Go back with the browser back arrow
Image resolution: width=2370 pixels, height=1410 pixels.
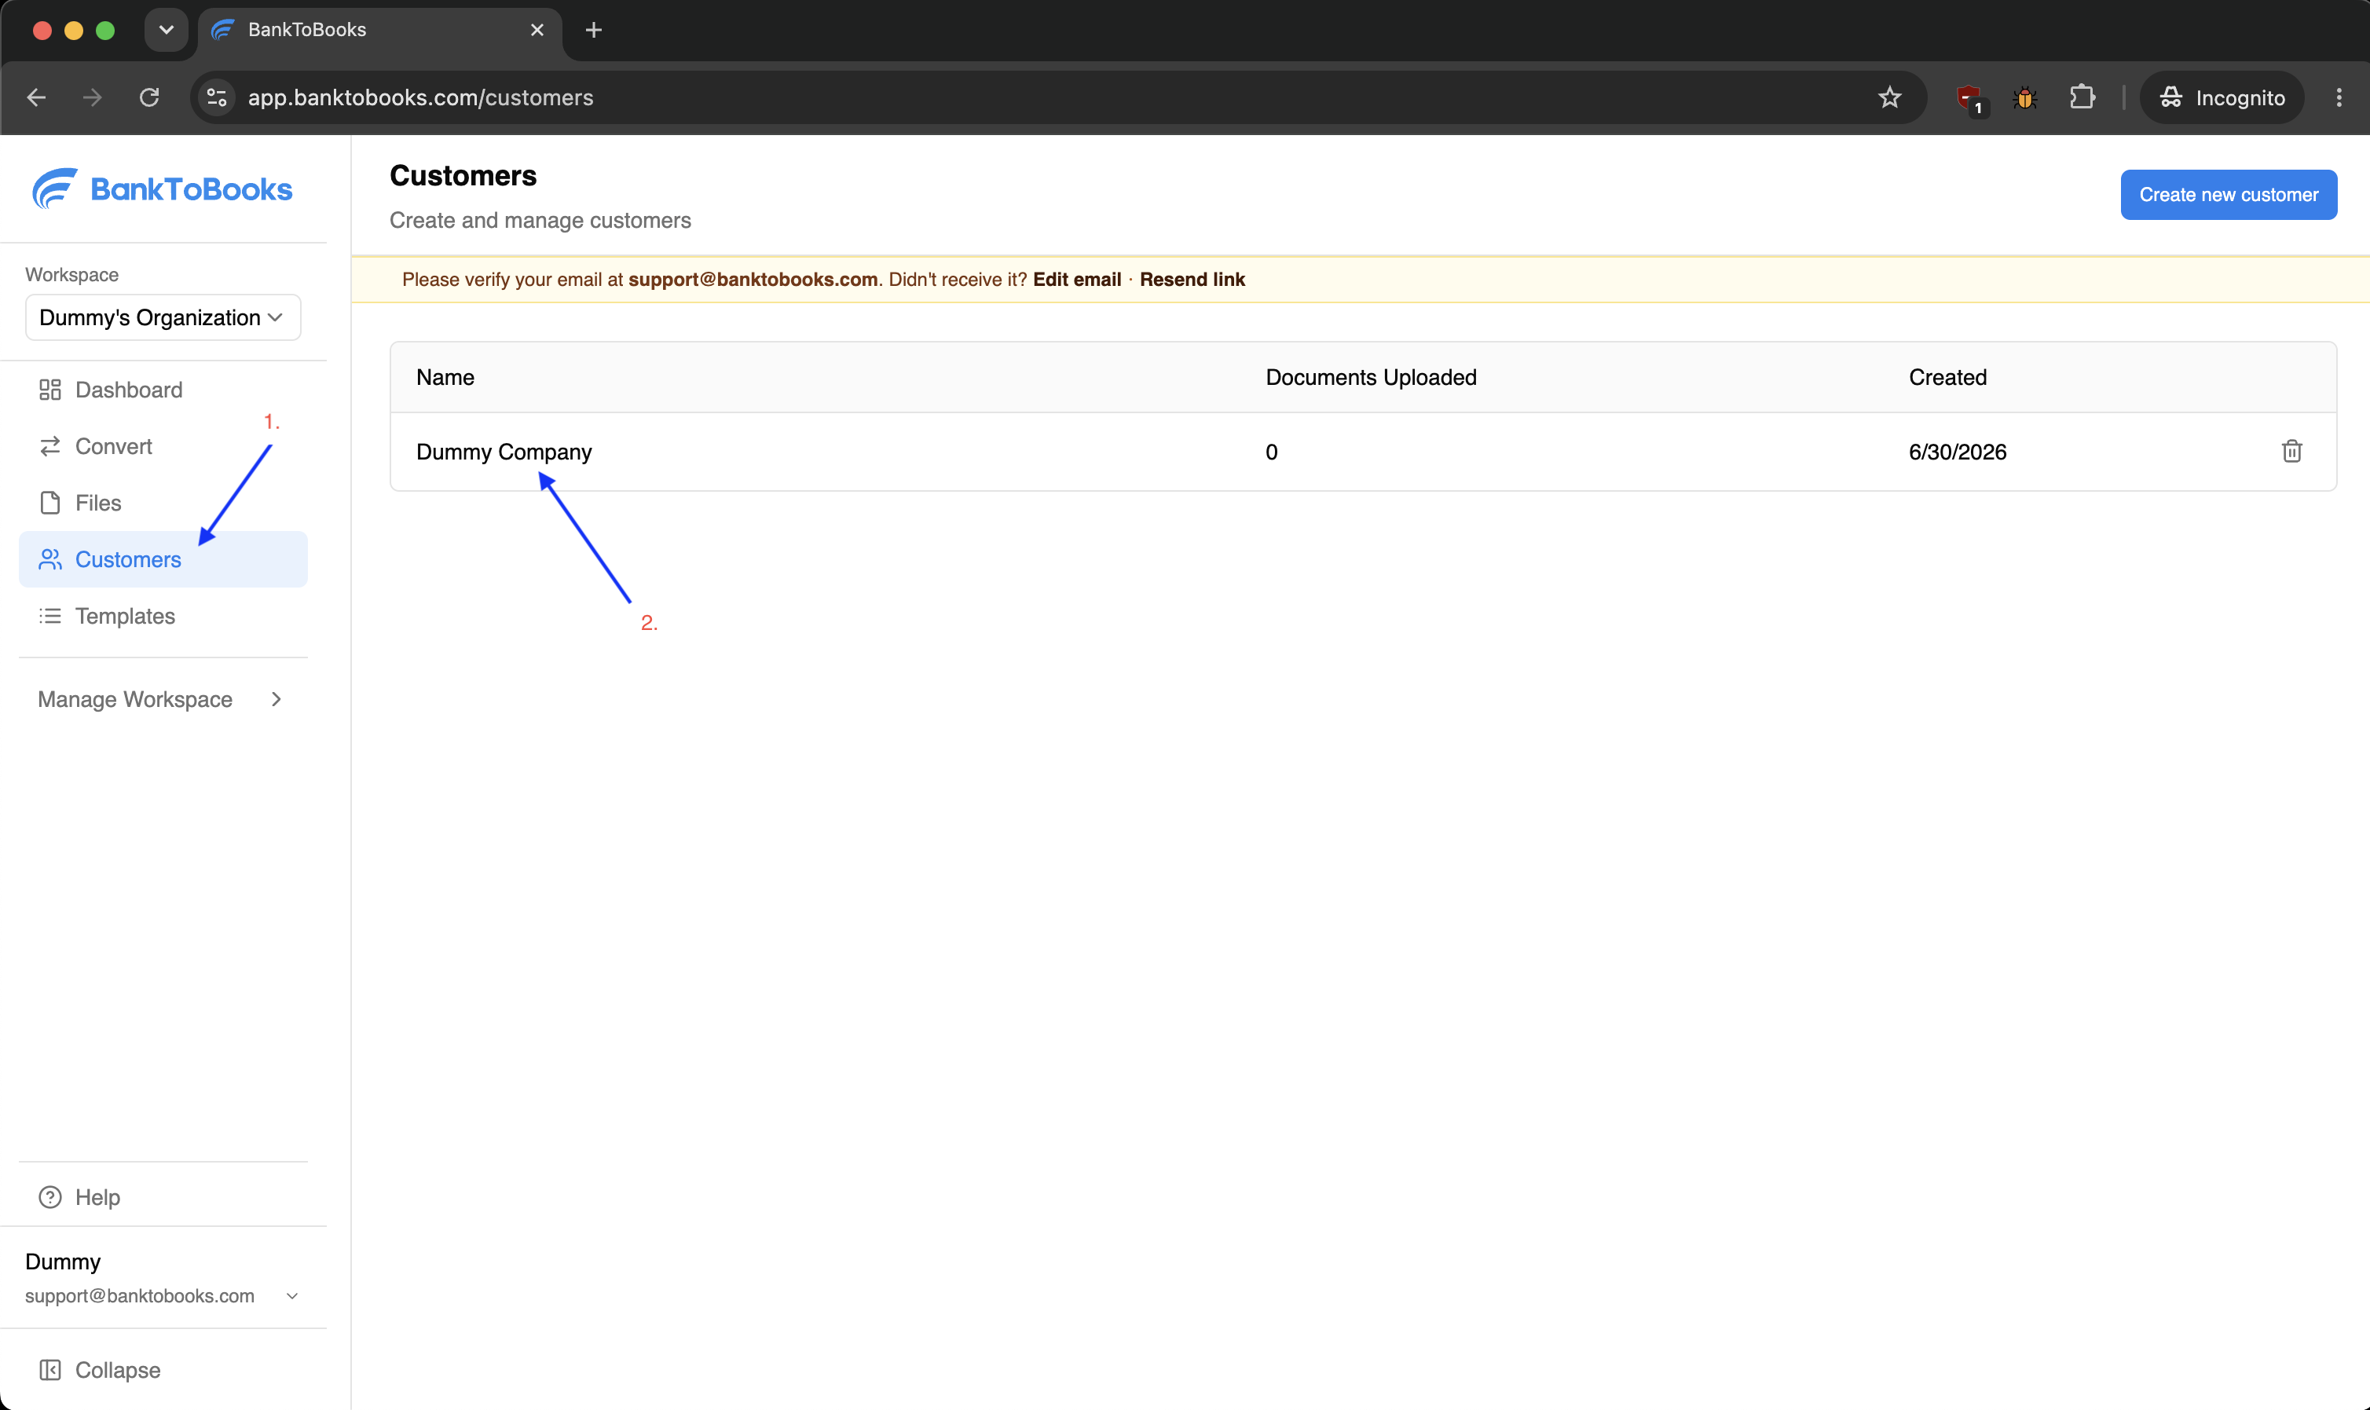(x=37, y=97)
